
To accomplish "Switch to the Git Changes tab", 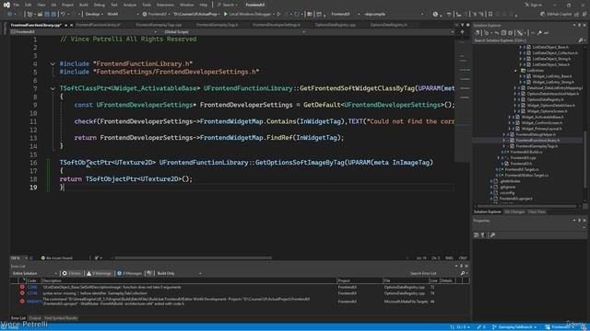I will 514,212.
